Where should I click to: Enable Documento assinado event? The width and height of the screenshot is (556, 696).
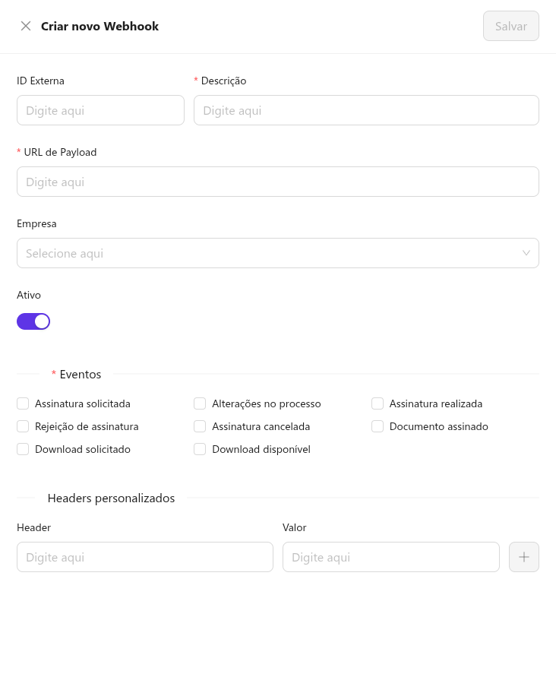pyautogui.click(x=378, y=426)
